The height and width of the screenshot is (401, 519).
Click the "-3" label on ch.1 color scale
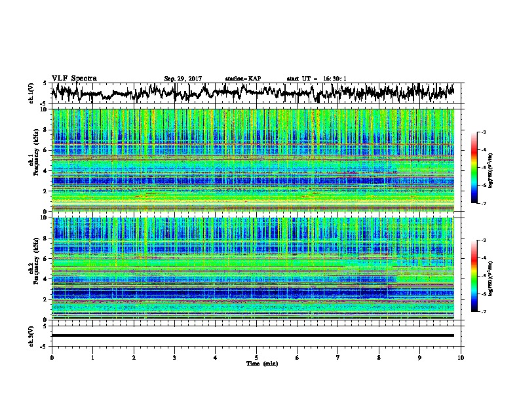[x=483, y=132]
